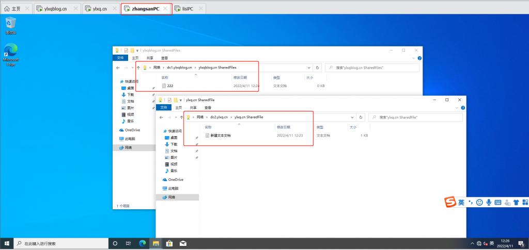Image resolution: width=529 pixels, height=250 pixels.
Task: Open 文件 menu in ylxqblog.cn SharedFiles window
Action: pyautogui.click(x=120, y=58)
